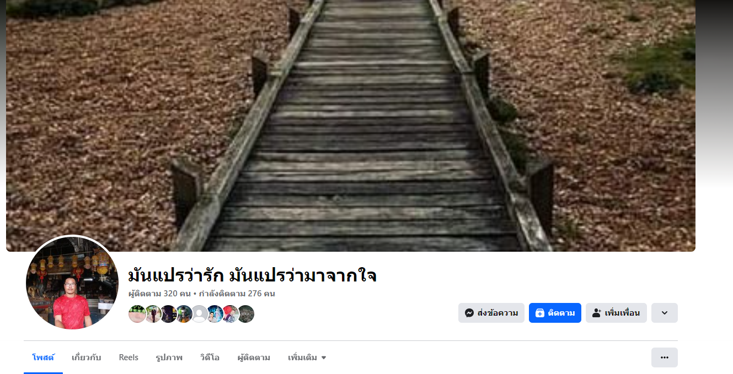Open follower avatar with man in dark suit

point(153,314)
